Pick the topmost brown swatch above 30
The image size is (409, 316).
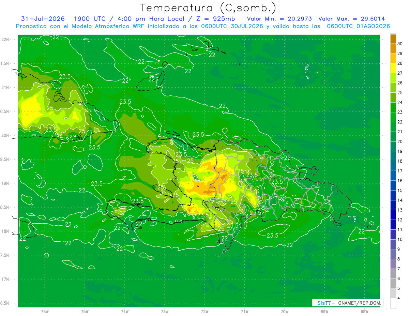[x=393, y=39]
